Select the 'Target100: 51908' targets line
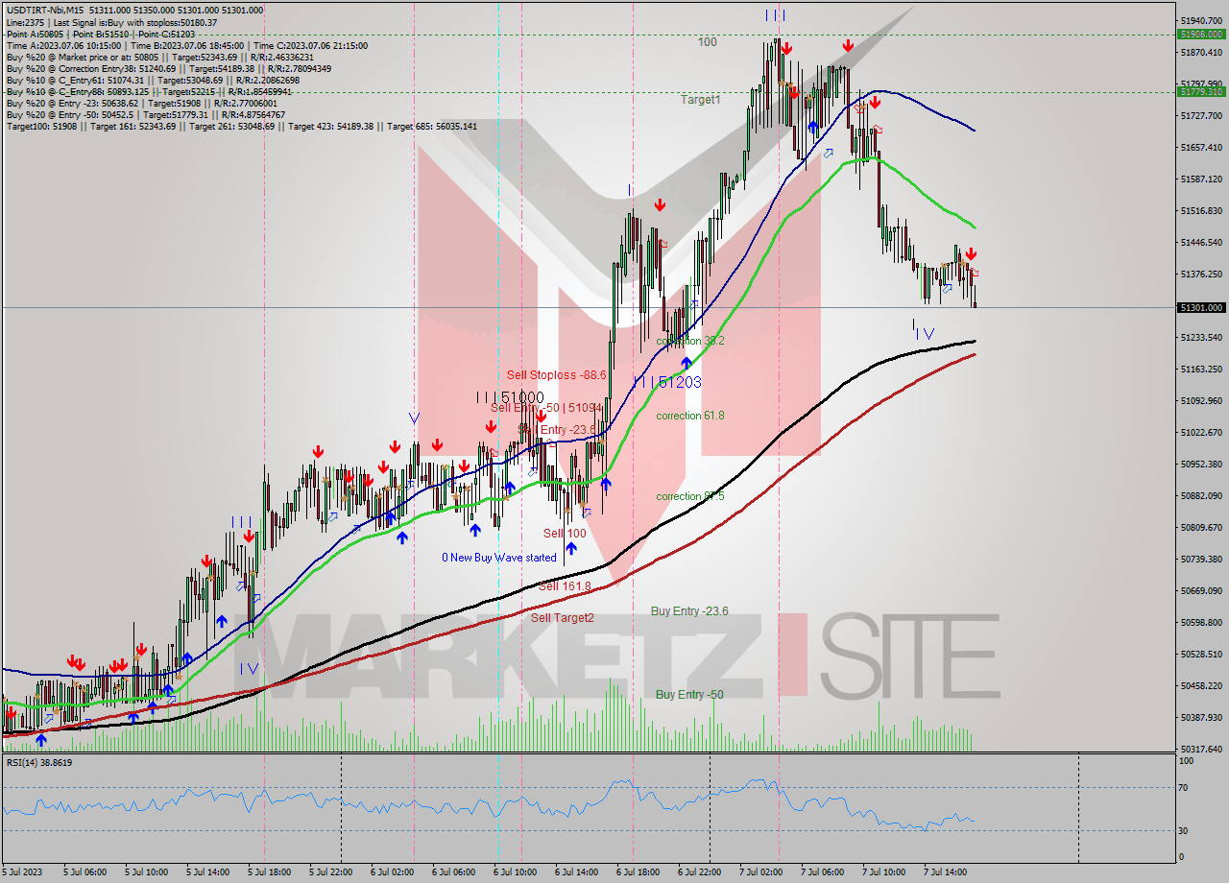Viewport: 1229px width, 883px height. tap(241, 126)
